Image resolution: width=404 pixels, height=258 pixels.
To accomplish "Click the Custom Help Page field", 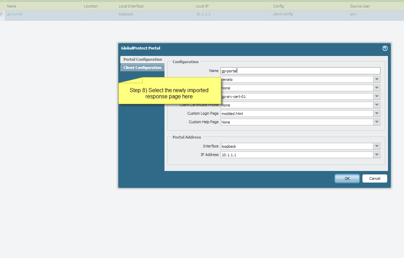I will click(297, 122).
